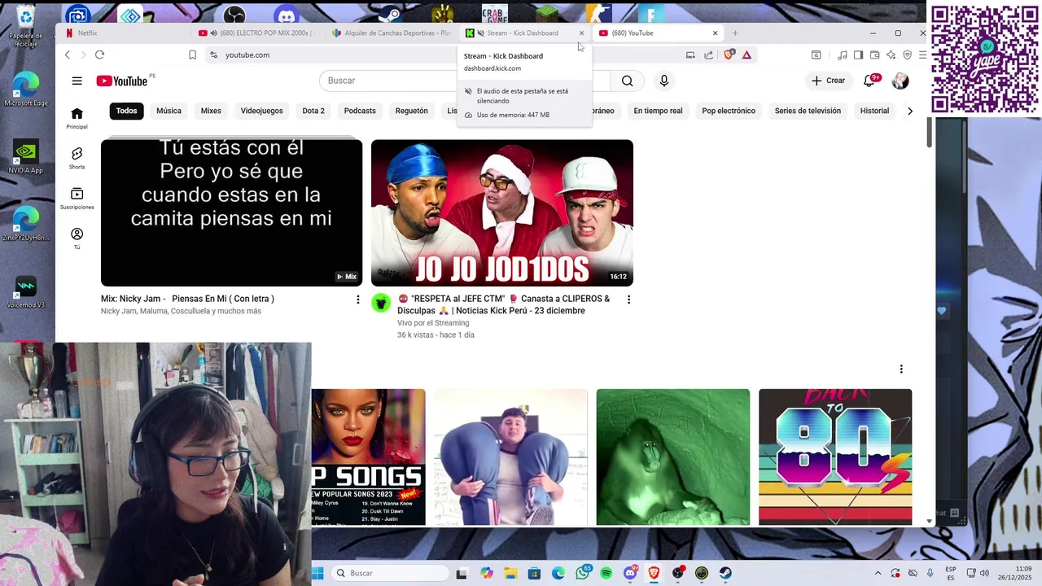Close the (680) YouTube tab
Image resolution: width=1042 pixels, height=586 pixels.
pyautogui.click(x=715, y=33)
